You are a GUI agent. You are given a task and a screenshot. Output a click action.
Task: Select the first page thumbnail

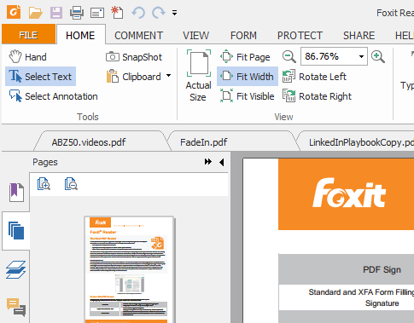coord(129,270)
